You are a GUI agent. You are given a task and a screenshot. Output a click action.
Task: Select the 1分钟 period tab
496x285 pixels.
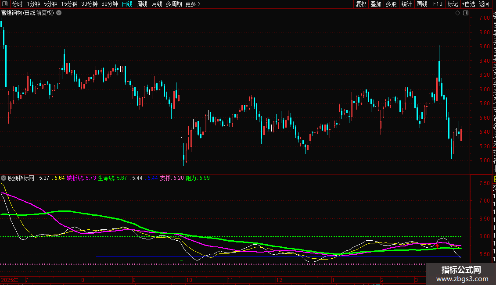pyautogui.click(x=33, y=4)
